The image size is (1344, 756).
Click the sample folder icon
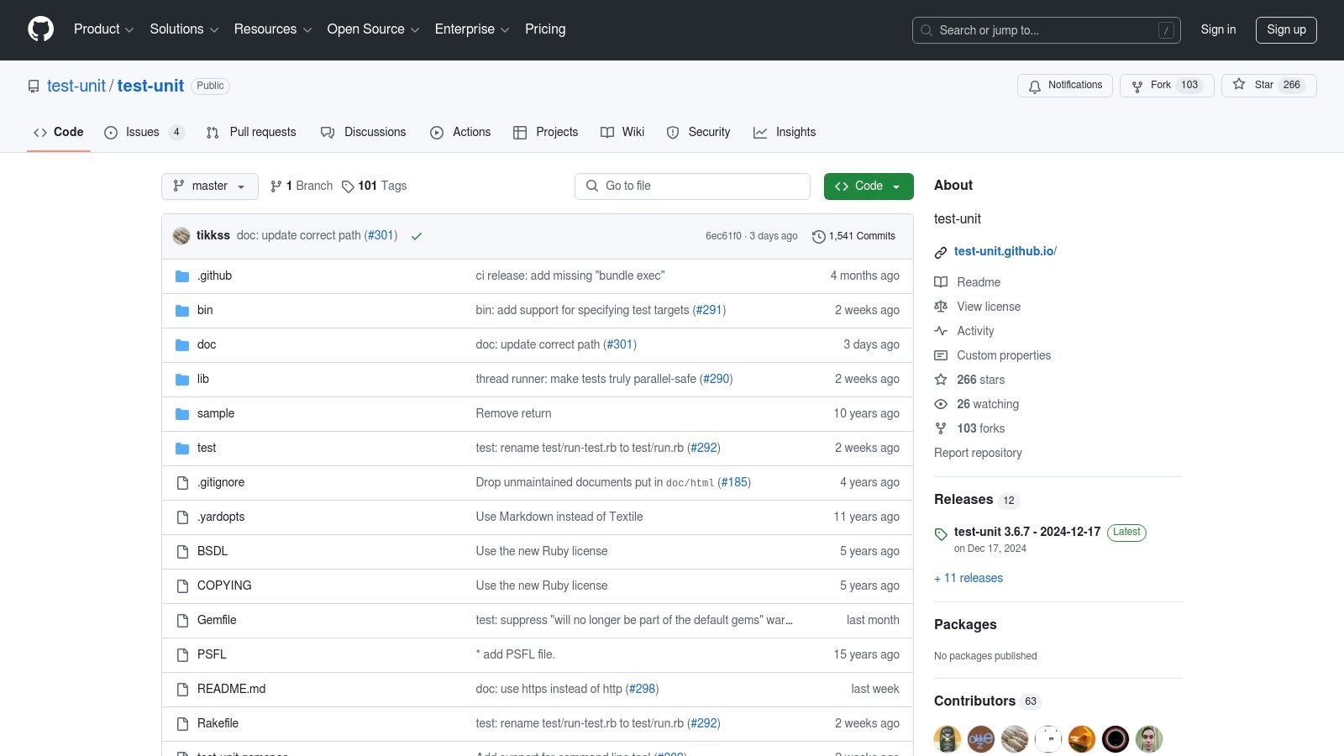(182, 414)
